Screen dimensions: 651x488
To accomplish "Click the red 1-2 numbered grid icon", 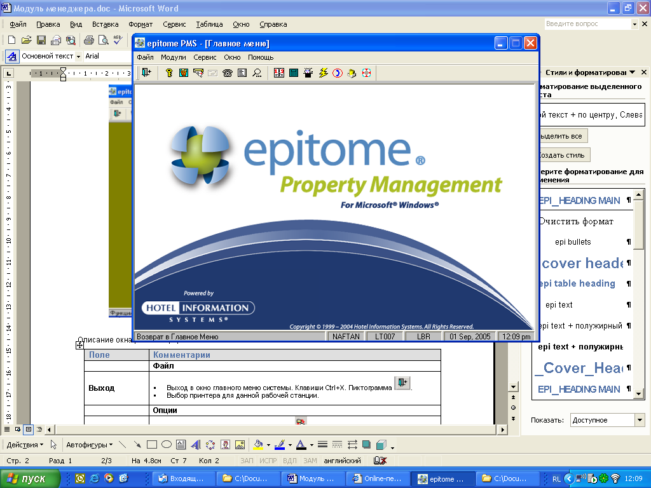I will point(279,73).
